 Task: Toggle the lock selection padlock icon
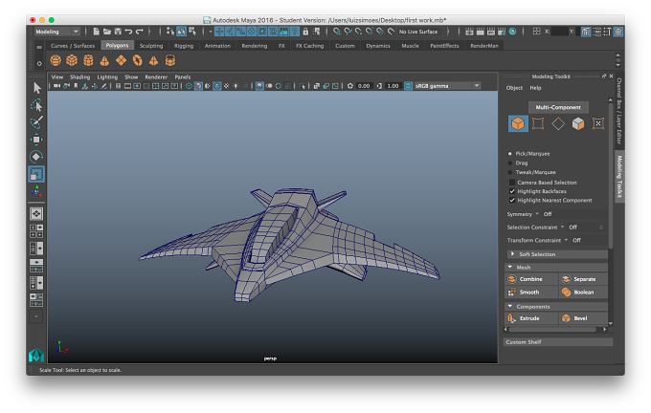click(305, 32)
